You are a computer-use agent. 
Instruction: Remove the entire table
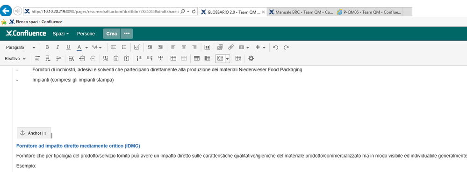[238, 59]
